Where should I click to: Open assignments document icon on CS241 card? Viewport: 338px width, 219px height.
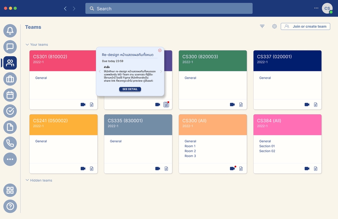92,168
